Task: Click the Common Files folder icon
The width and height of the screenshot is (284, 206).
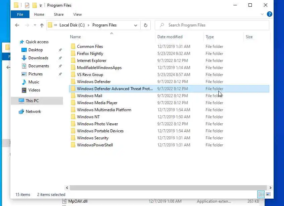Action: click(73, 46)
